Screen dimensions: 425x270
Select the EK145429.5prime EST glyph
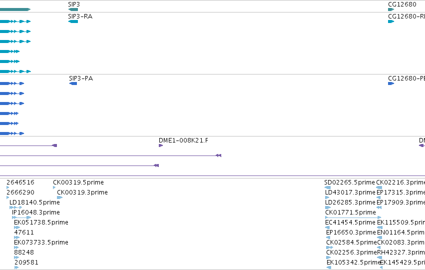[381, 267]
